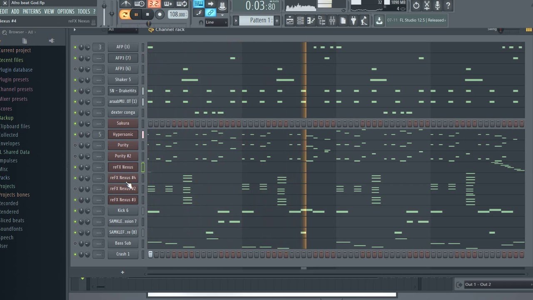Mute the Kick 6 channel

point(75,211)
